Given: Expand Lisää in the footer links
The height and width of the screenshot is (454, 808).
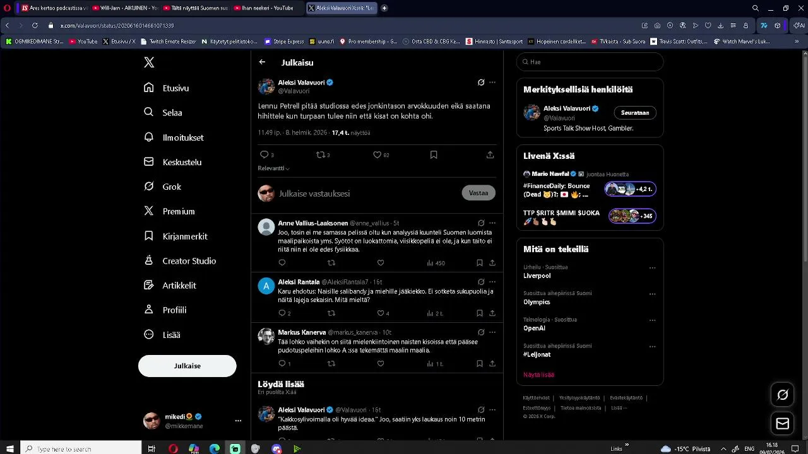Looking at the screenshot, I should click(619, 408).
